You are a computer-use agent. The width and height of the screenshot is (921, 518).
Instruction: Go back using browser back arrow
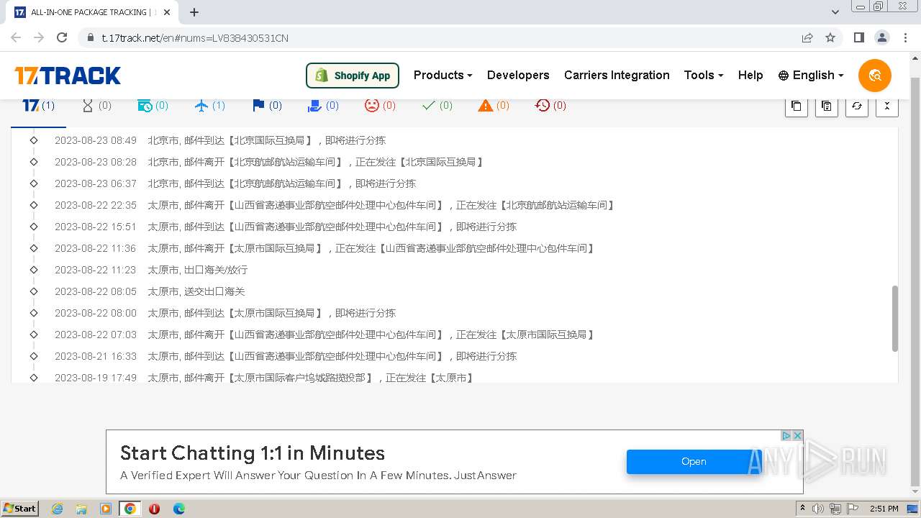(x=16, y=37)
